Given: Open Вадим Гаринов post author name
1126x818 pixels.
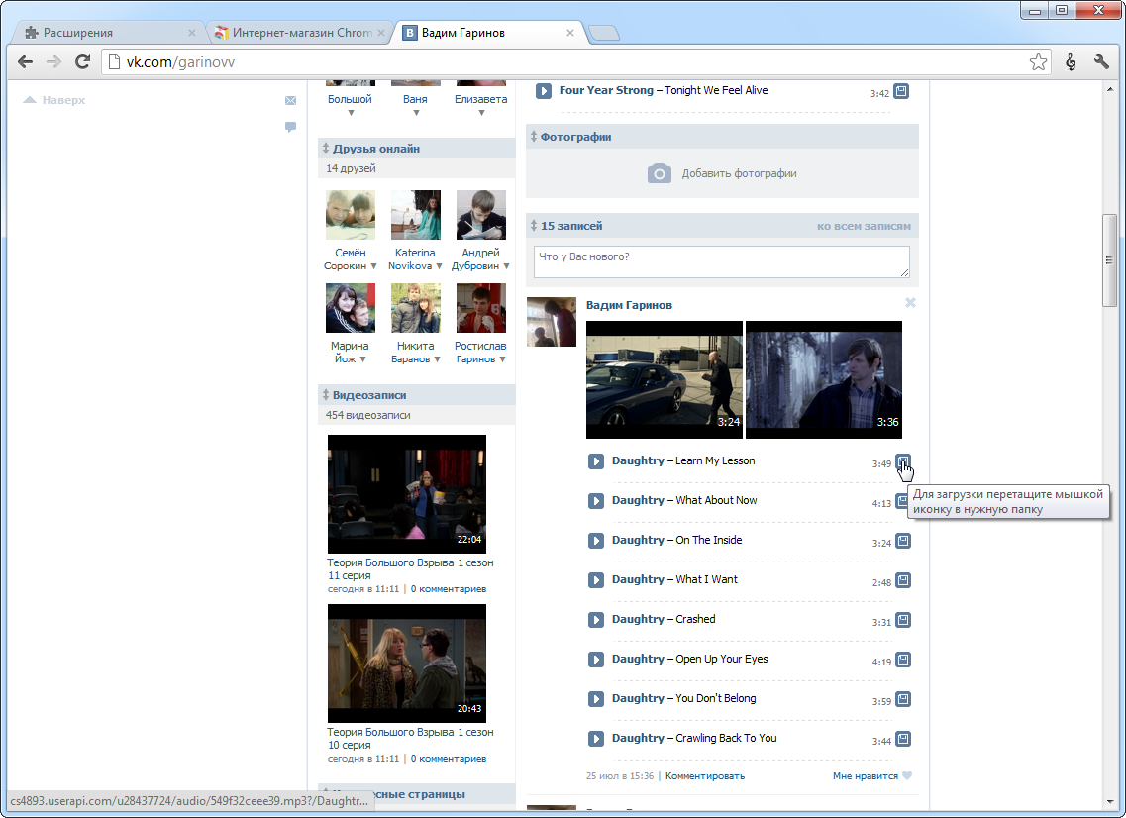Looking at the screenshot, I should point(629,305).
